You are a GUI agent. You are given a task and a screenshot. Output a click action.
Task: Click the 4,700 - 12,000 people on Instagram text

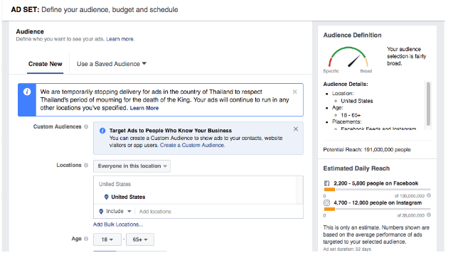(378, 203)
